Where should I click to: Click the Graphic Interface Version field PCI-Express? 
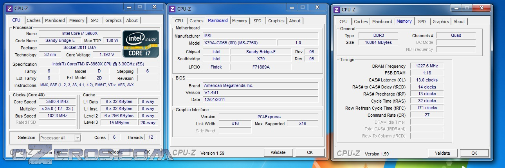click(x=269, y=116)
